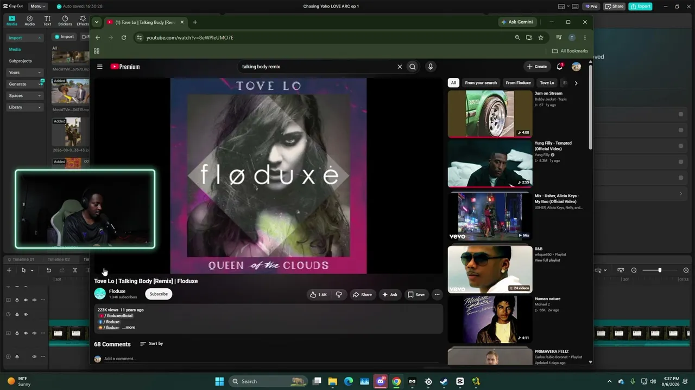Lock the top video track
Viewport: 695px width, 390px height.
coord(17,300)
